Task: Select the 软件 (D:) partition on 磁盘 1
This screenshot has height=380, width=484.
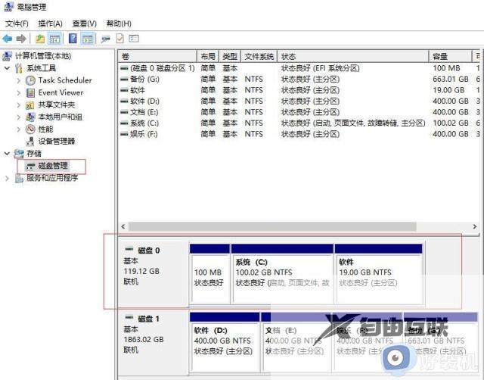Action: click(x=225, y=342)
